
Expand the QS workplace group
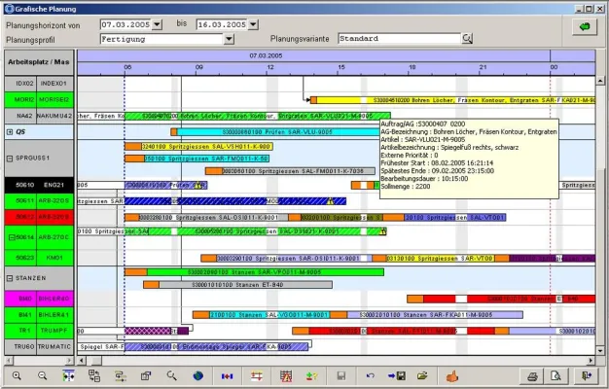pyautogui.click(x=10, y=131)
